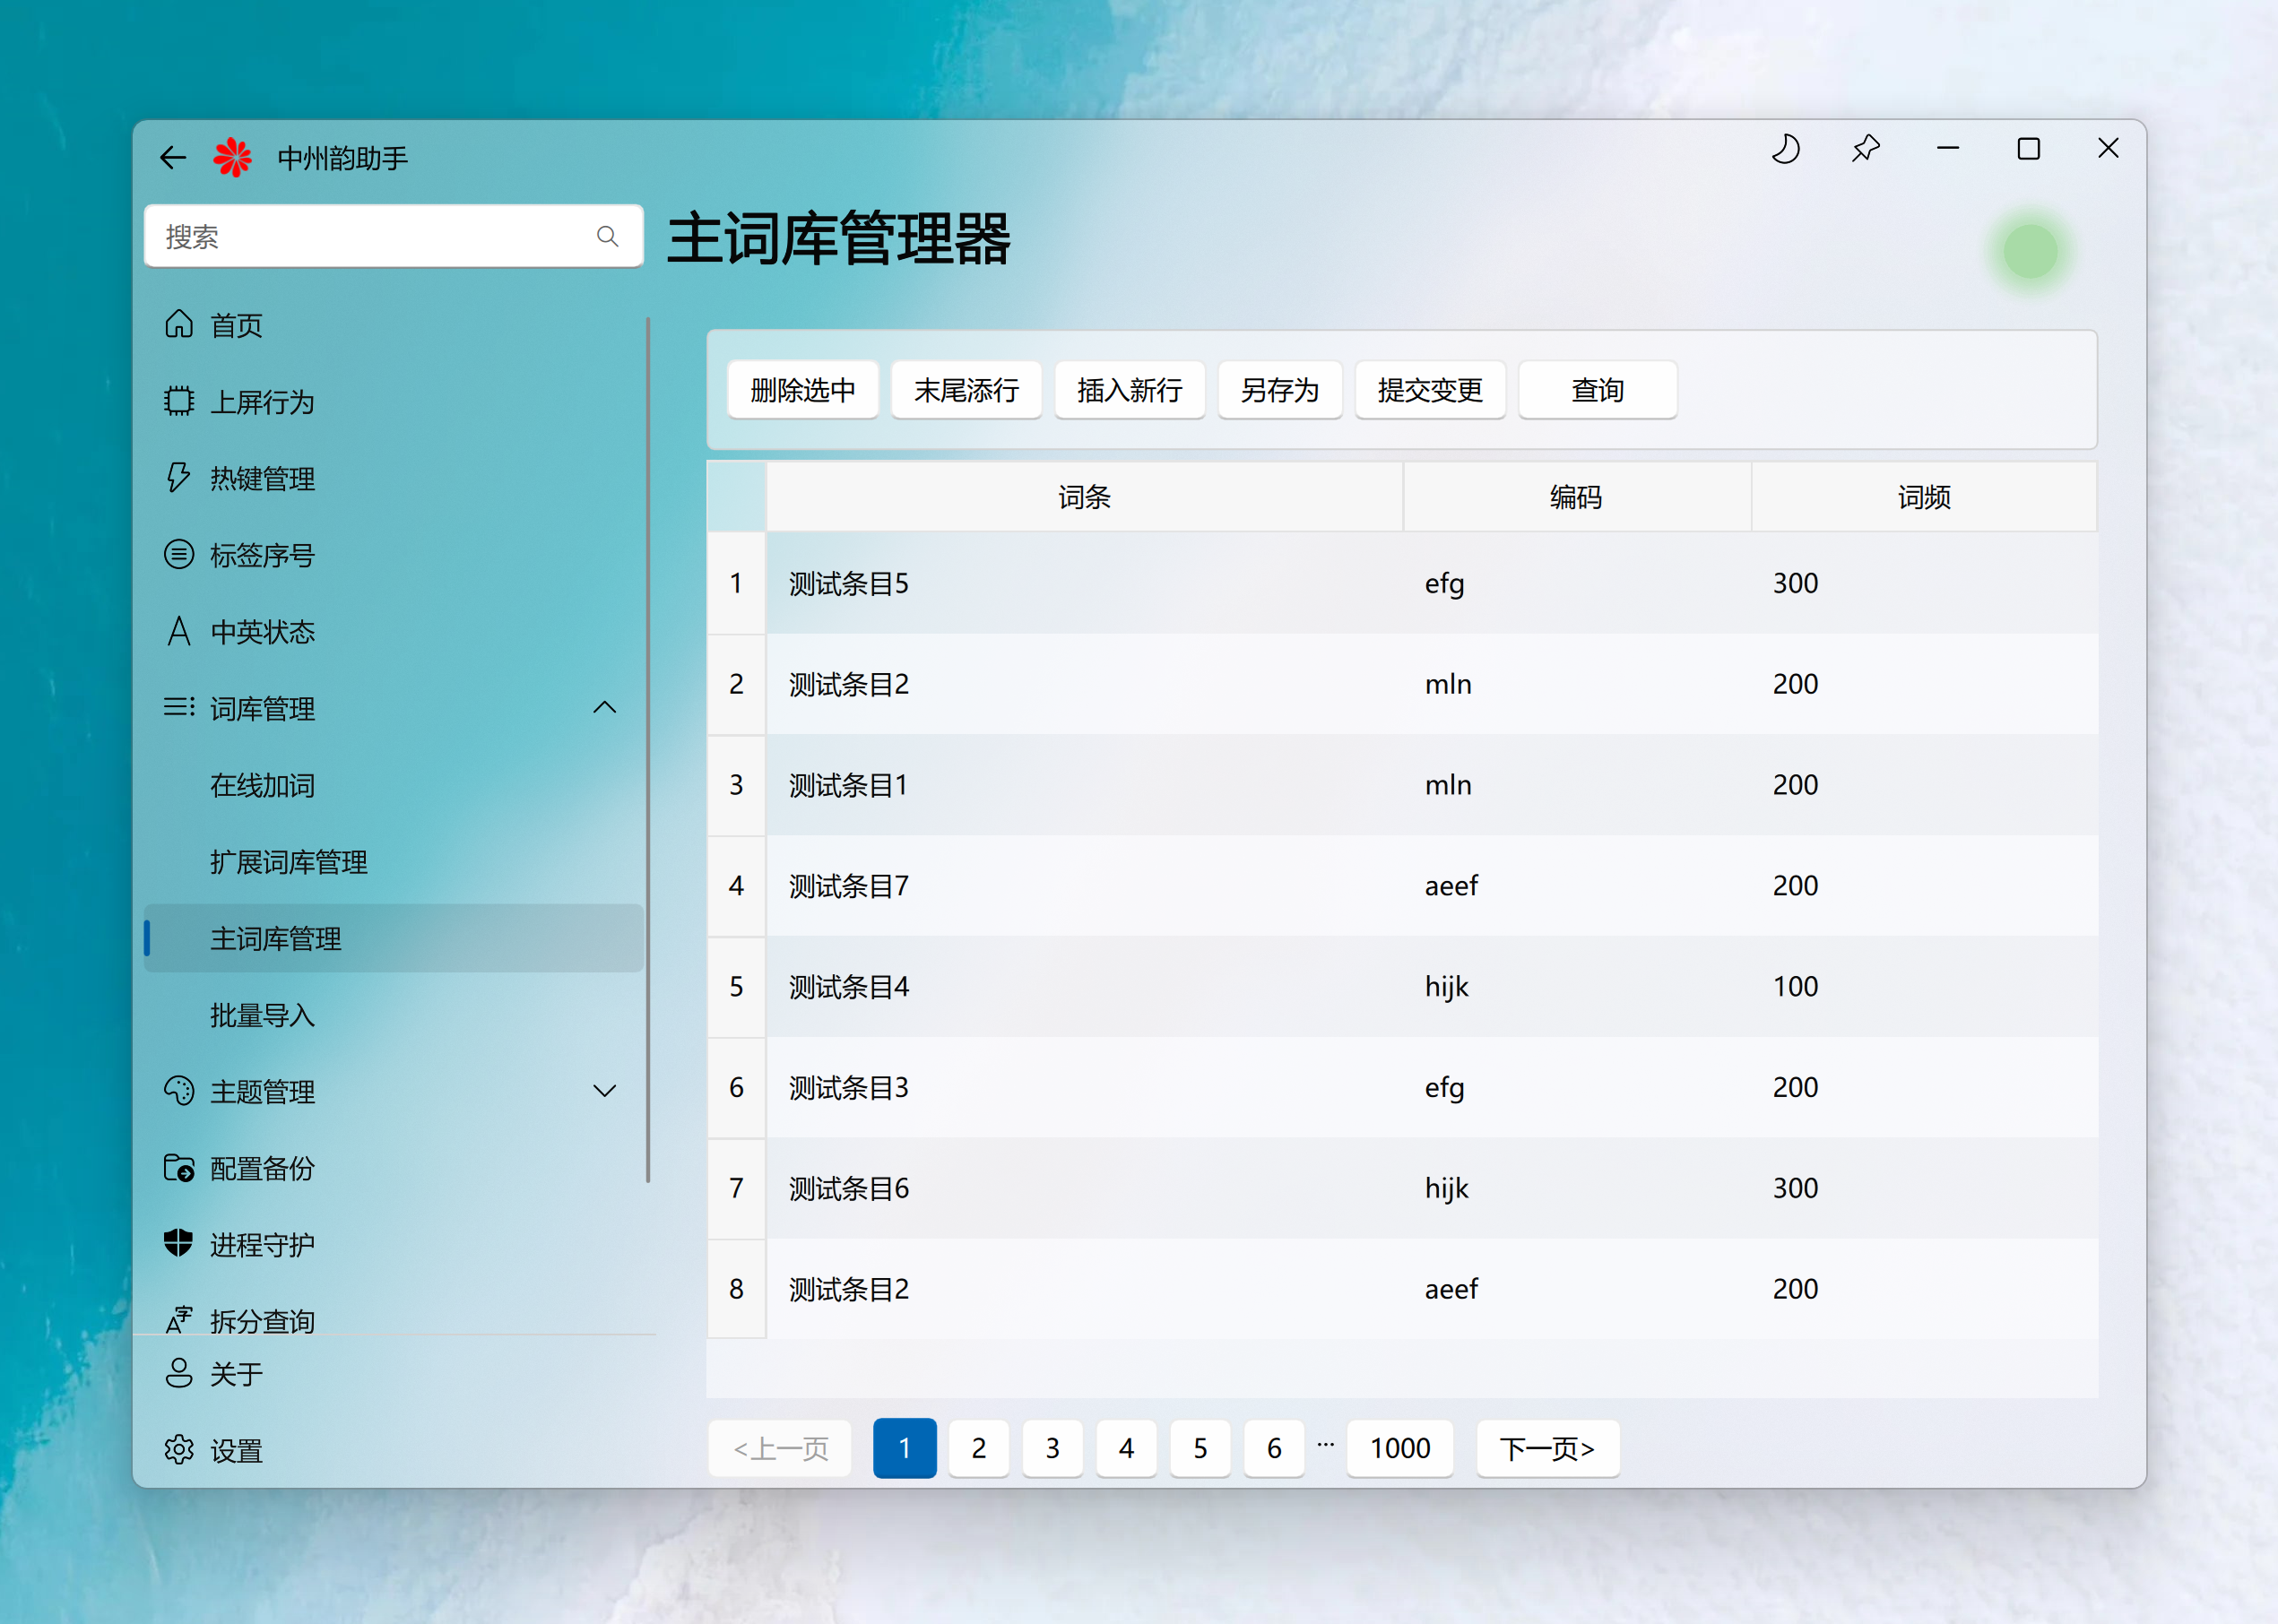This screenshot has height=1624, width=2278.
Task: Toggle dark mode moon icon
Action: [1785, 150]
